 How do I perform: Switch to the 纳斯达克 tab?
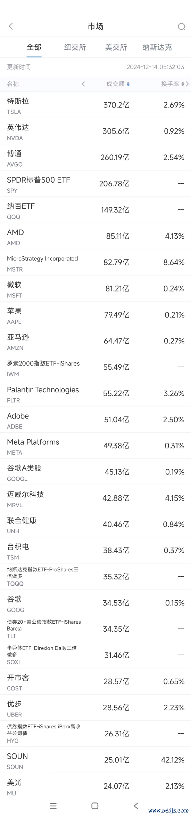point(157,47)
